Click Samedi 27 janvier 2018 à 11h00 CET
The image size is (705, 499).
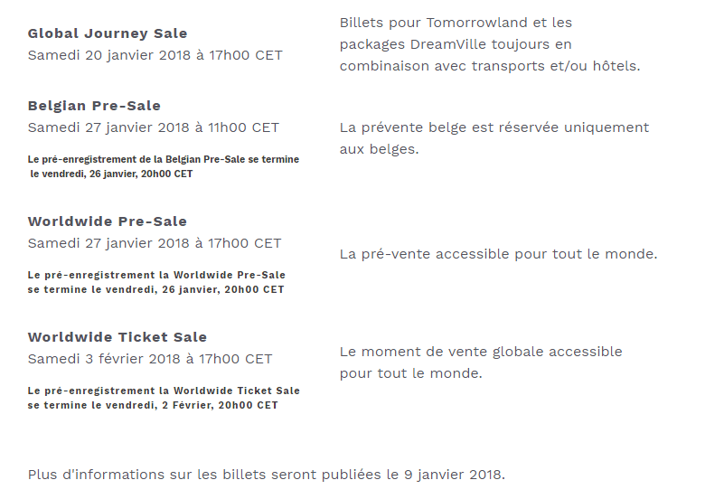tap(154, 127)
